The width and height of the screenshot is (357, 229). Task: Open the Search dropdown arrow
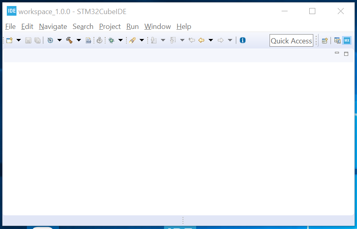tap(142, 40)
